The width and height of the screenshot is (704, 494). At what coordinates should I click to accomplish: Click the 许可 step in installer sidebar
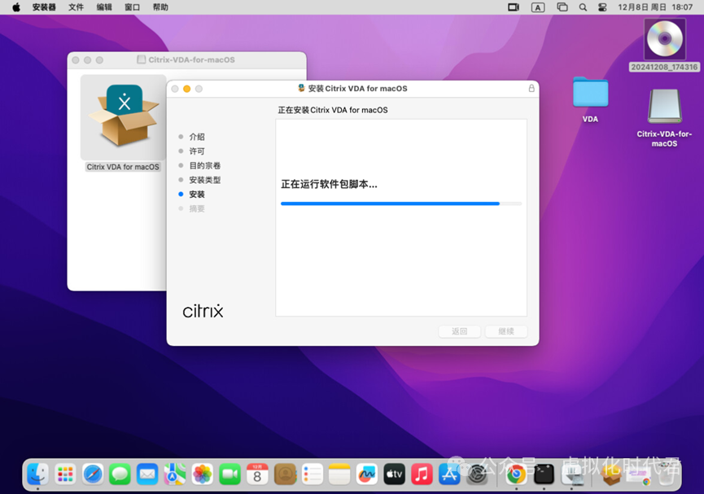(197, 151)
